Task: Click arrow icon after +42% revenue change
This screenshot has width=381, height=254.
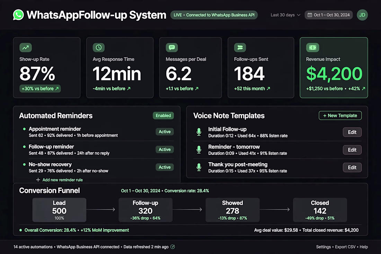Action: [x=363, y=88]
